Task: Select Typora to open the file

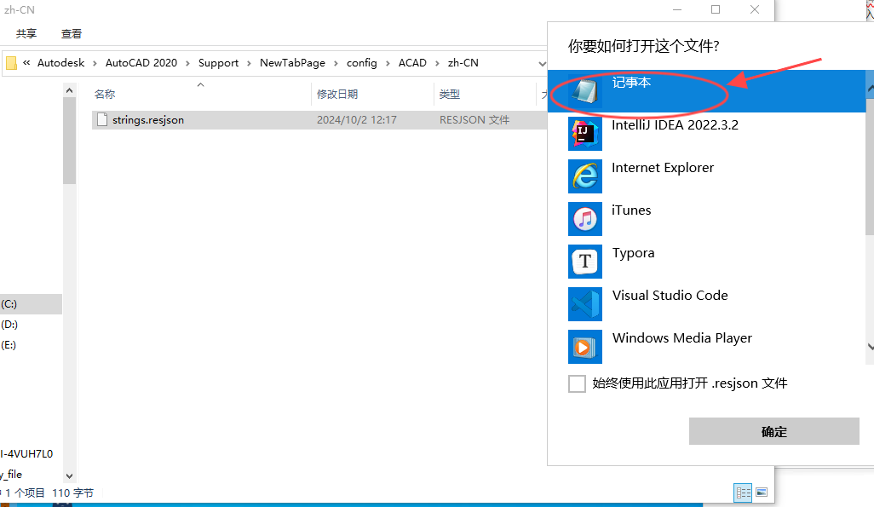Action: [633, 253]
